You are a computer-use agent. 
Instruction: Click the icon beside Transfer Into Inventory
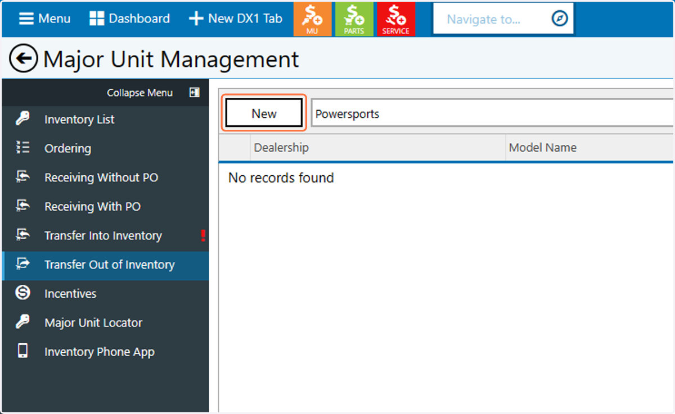click(22, 235)
